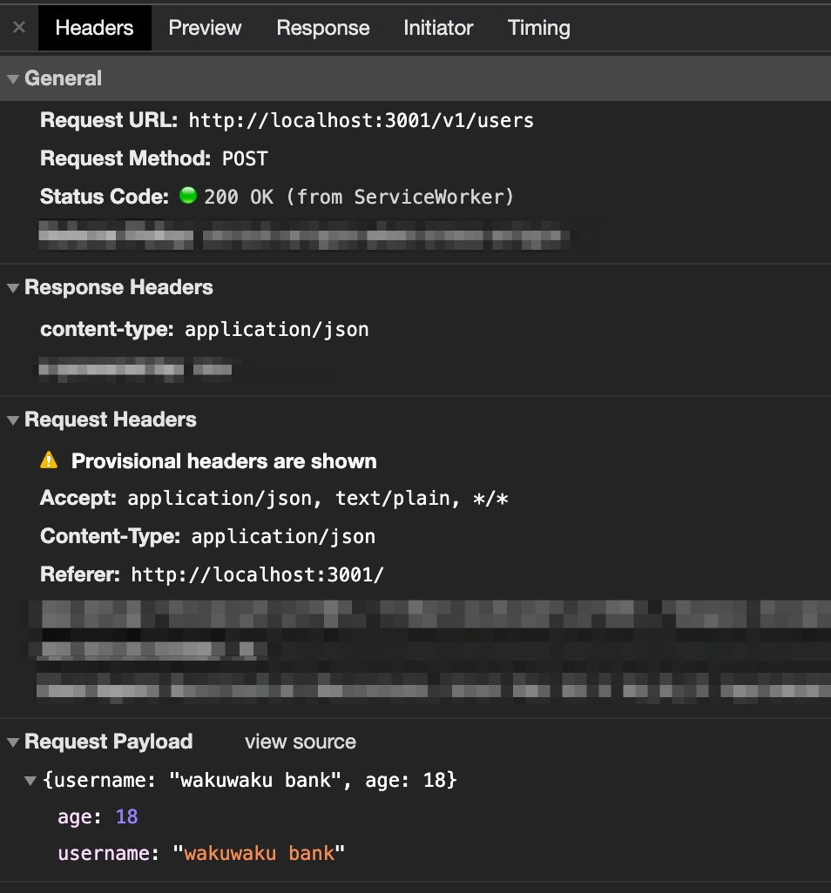
Task: Close the network request details panel
Action: [x=18, y=27]
